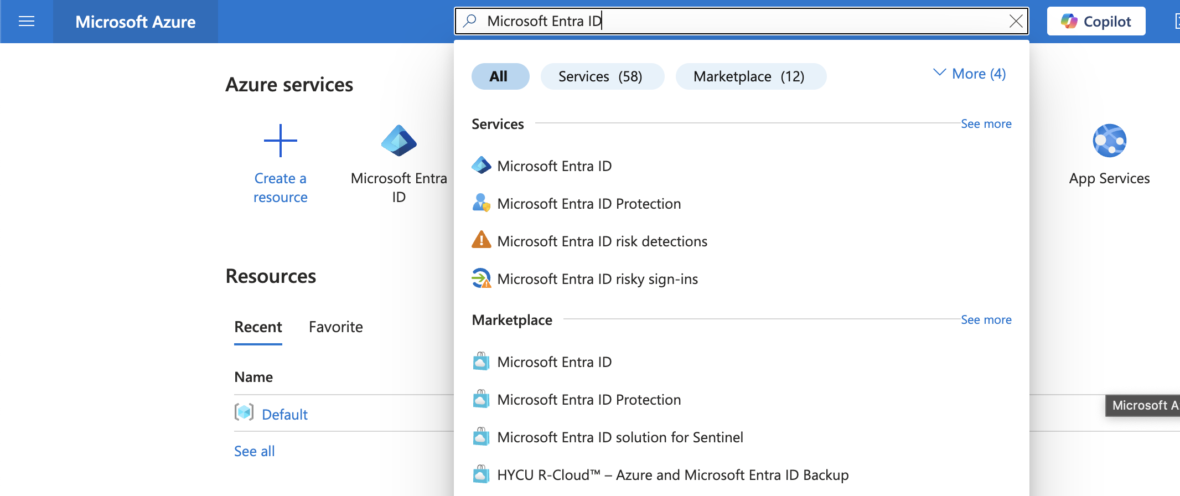Filter results by Marketplace (12)
This screenshot has width=1180, height=496.
pos(751,76)
